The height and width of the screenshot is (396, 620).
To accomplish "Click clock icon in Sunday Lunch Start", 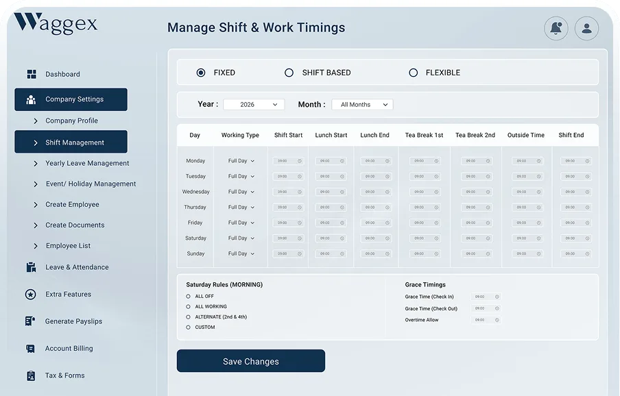I will pyautogui.click(x=342, y=254).
